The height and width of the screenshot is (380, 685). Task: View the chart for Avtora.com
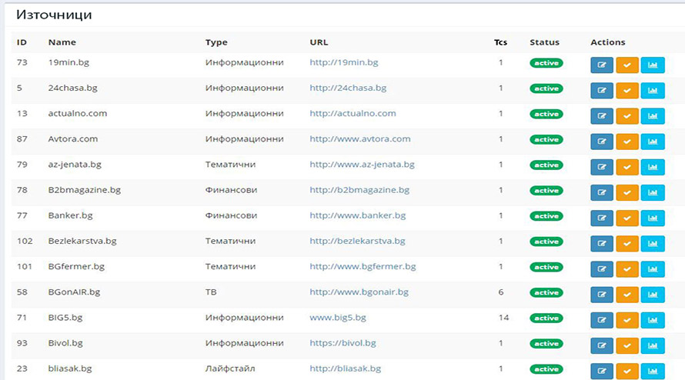[653, 142]
